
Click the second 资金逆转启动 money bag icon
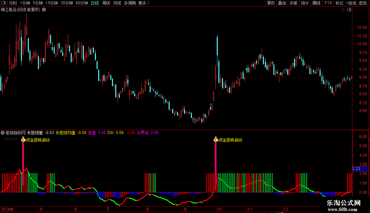coord(216,139)
